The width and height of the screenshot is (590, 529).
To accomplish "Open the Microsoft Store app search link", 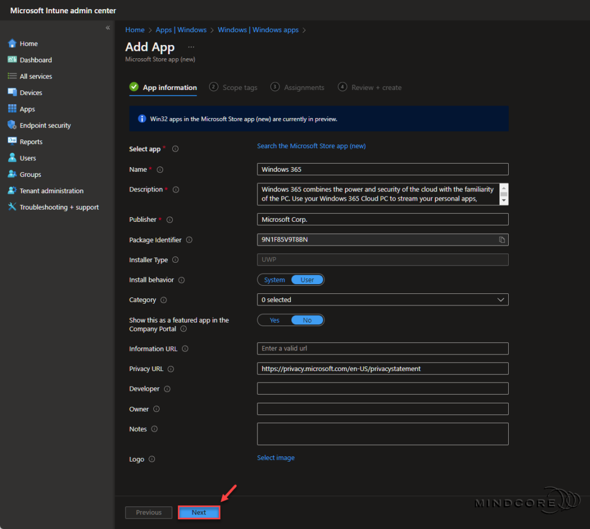I will (311, 146).
